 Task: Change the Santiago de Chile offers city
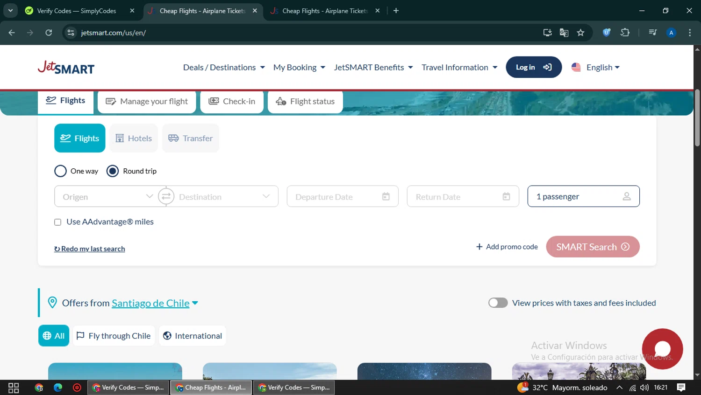[x=155, y=303]
